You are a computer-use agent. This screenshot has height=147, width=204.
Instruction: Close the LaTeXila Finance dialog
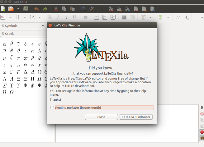(x=50, y=25)
